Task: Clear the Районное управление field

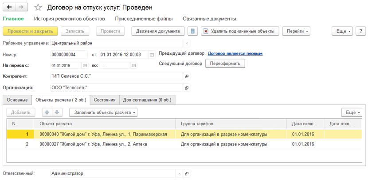Action: pyautogui.click(x=187, y=43)
